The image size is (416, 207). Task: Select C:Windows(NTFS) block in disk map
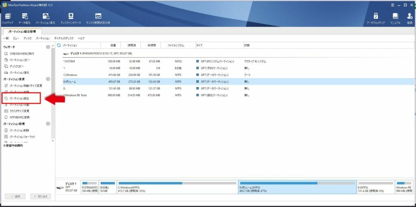point(177,187)
